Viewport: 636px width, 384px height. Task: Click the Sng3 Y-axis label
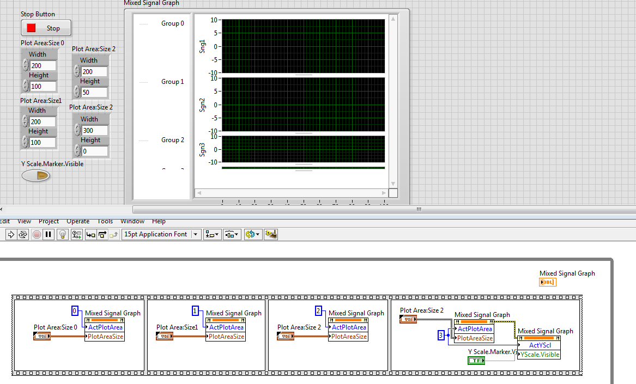point(202,149)
